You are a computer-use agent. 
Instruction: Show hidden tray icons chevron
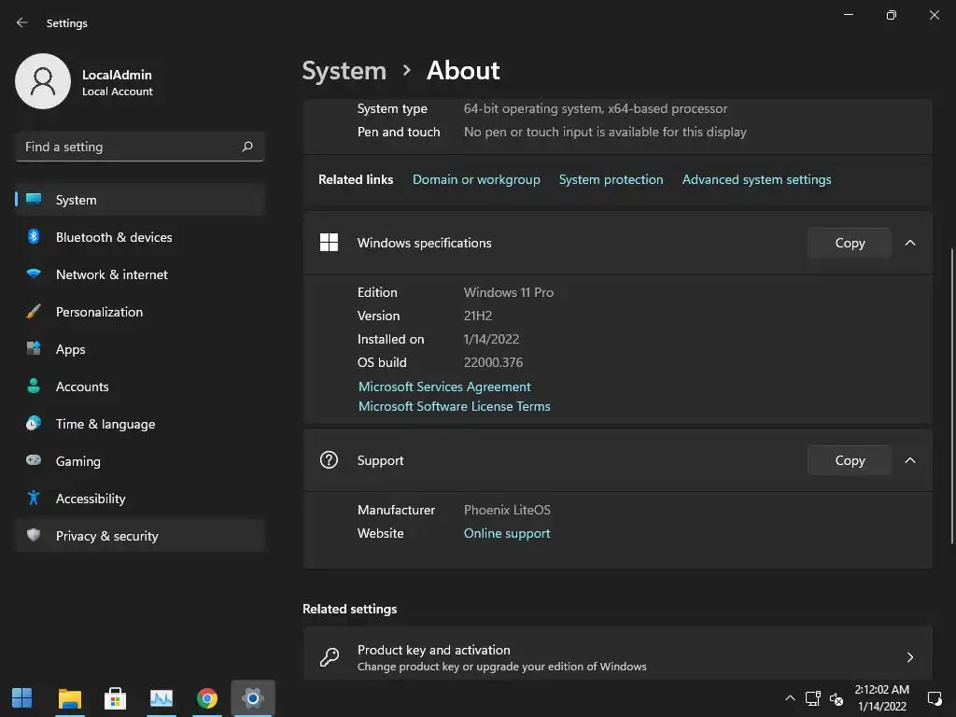click(790, 698)
